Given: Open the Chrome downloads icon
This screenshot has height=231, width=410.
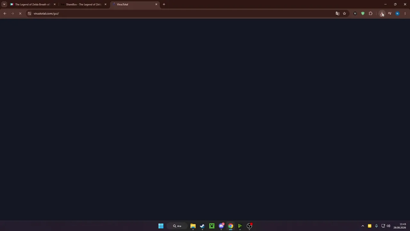Looking at the screenshot, I should 382,13.
